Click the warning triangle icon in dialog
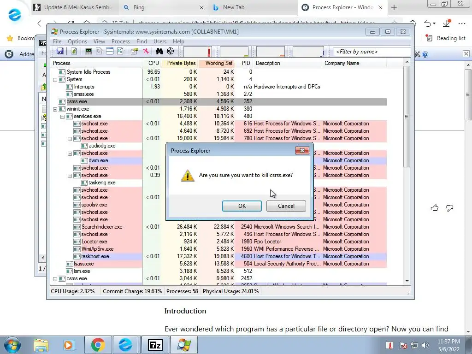The width and height of the screenshot is (472, 354). coord(187,176)
